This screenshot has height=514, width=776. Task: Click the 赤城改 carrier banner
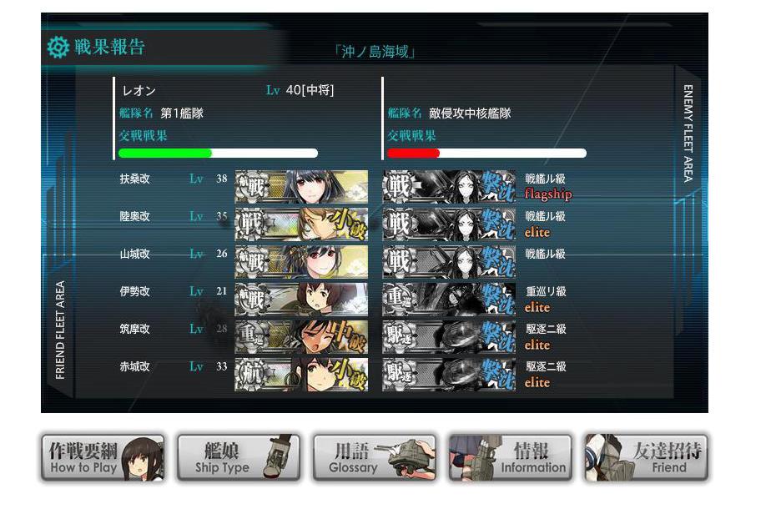(x=301, y=375)
